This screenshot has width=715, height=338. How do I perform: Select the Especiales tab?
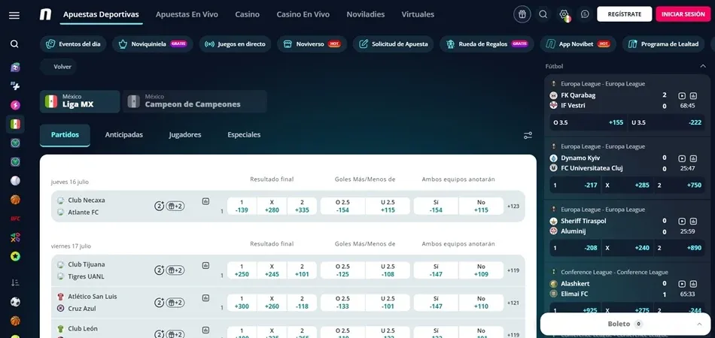pyautogui.click(x=244, y=134)
